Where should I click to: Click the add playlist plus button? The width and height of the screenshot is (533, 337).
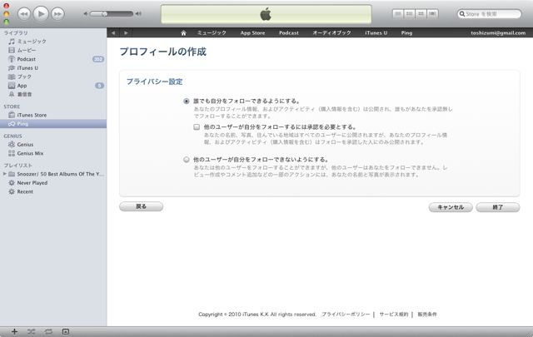click(14, 331)
